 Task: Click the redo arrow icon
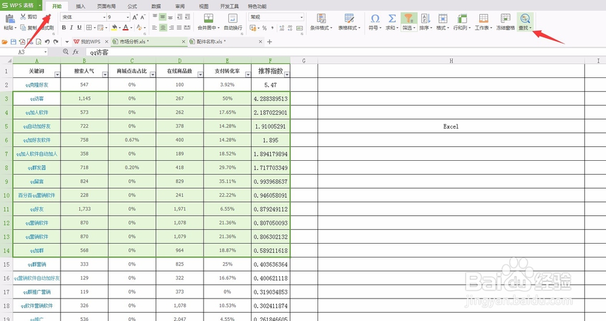tap(56, 42)
